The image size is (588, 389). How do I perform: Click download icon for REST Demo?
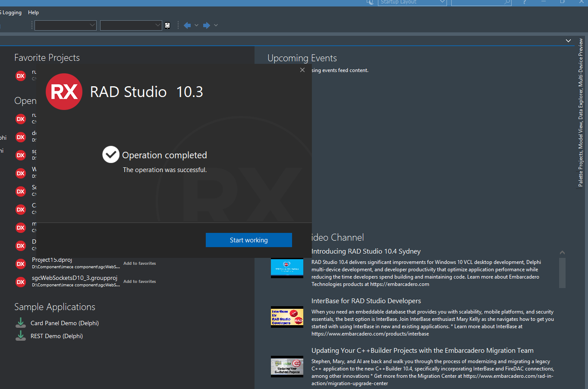coord(21,336)
